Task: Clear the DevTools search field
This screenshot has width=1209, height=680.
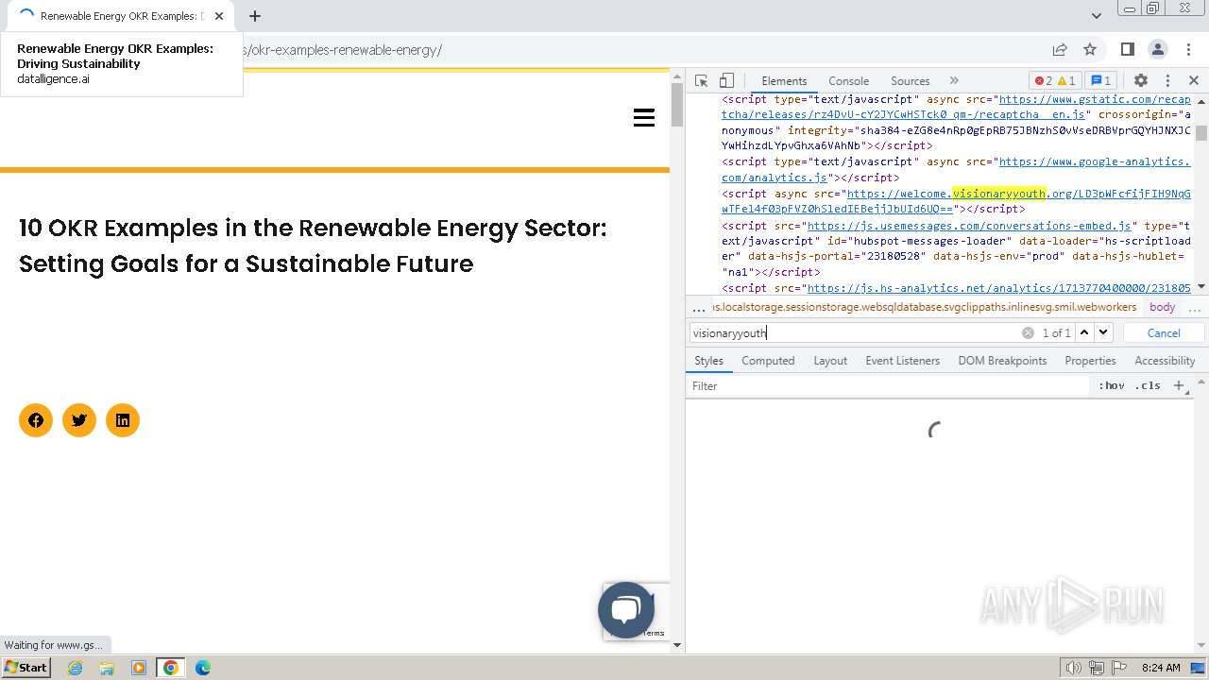Action: point(1028,333)
